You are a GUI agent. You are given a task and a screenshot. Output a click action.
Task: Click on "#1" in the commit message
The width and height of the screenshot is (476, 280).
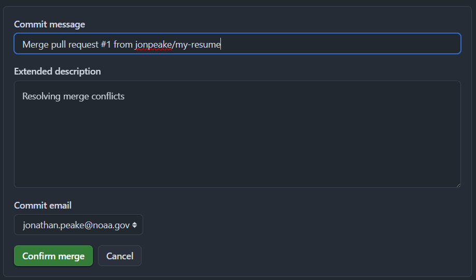click(106, 45)
